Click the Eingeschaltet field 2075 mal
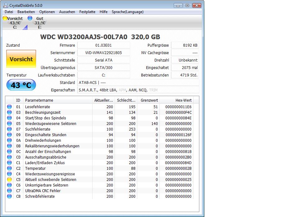Image resolution: width=299 pixels, height=217 pixels. point(185,67)
